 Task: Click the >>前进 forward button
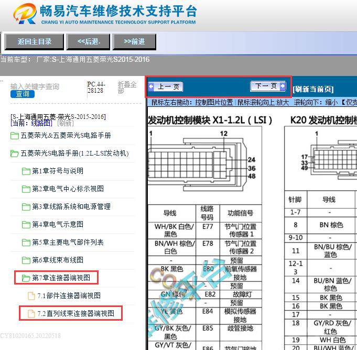click(x=134, y=41)
